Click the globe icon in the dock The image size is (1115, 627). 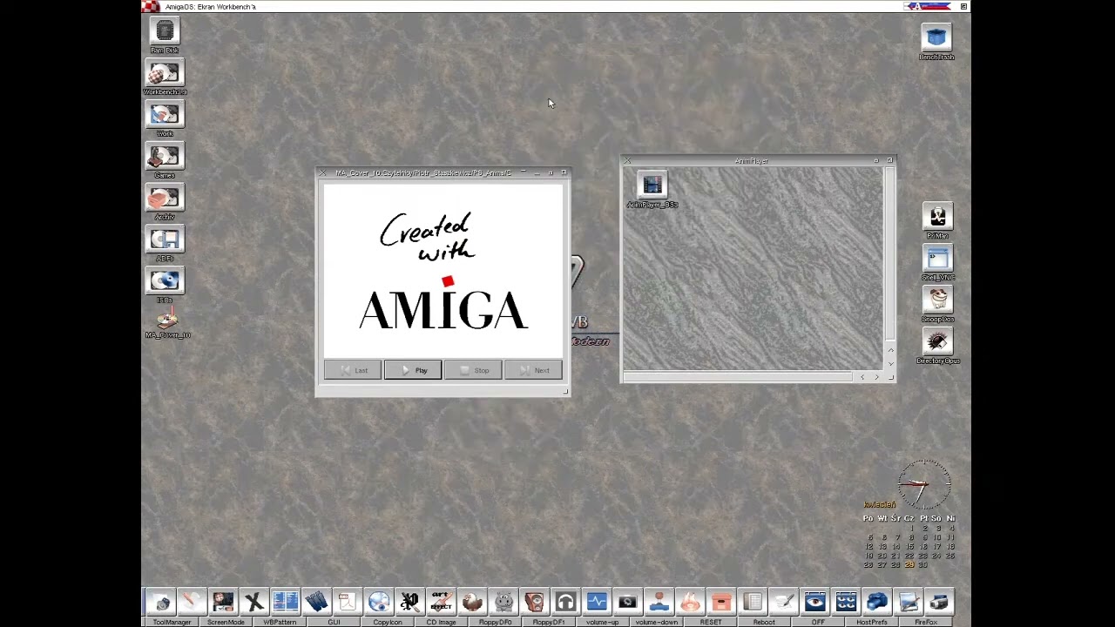coord(378,602)
